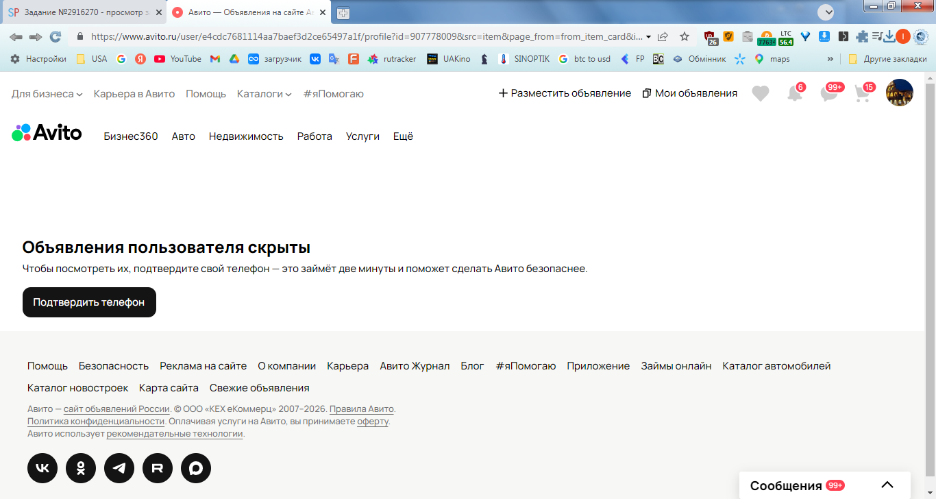Open Gmail bookmark icon
Screen dimensions: 936x499
pos(215,59)
